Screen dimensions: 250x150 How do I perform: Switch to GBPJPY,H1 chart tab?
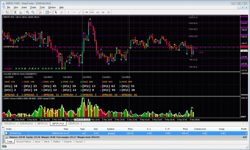[x=42, y=124]
